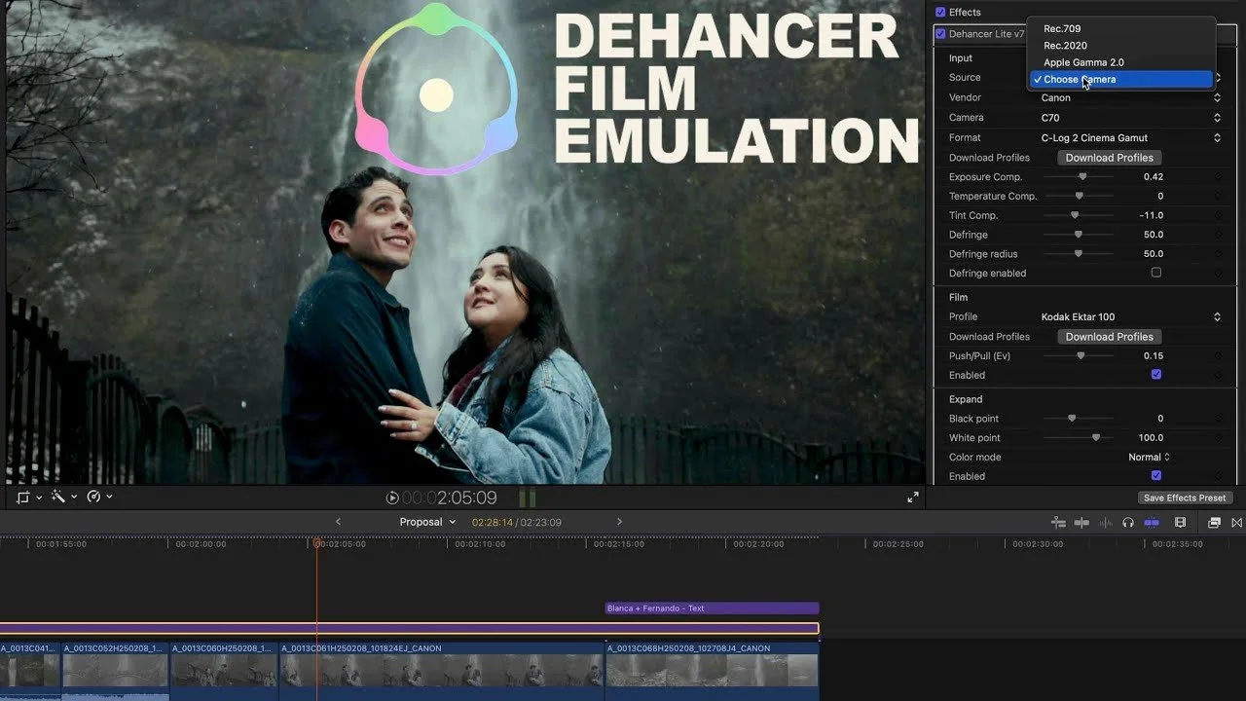Select Apple Gamma 2.0 from Source menu
This screenshot has height=701, width=1246.
[1121, 62]
